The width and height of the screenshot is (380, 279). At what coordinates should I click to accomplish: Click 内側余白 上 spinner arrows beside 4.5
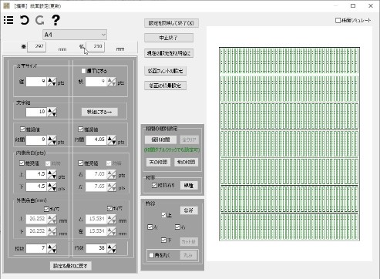(x=52, y=175)
